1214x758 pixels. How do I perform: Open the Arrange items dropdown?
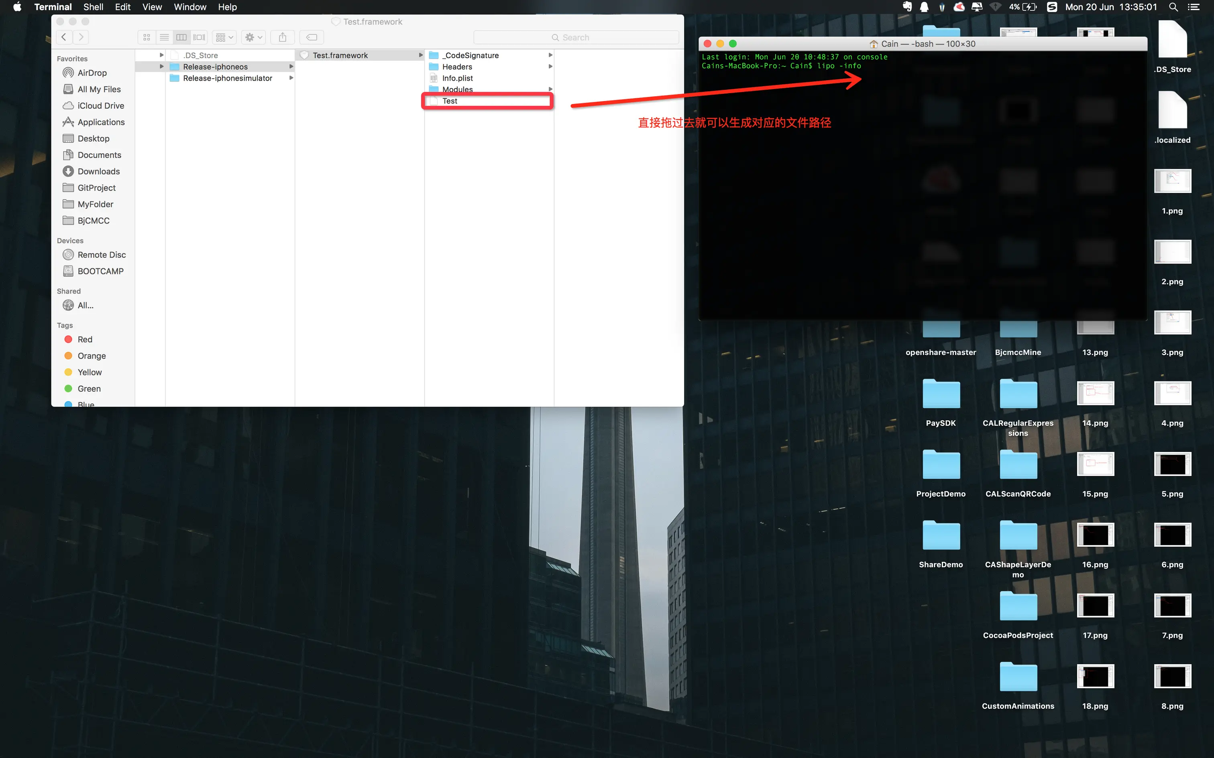pyautogui.click(x=224, y=37)
